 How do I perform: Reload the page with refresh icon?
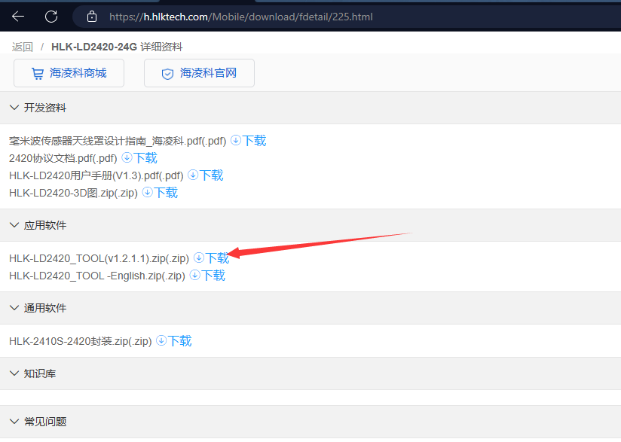[x=51, y=17]
